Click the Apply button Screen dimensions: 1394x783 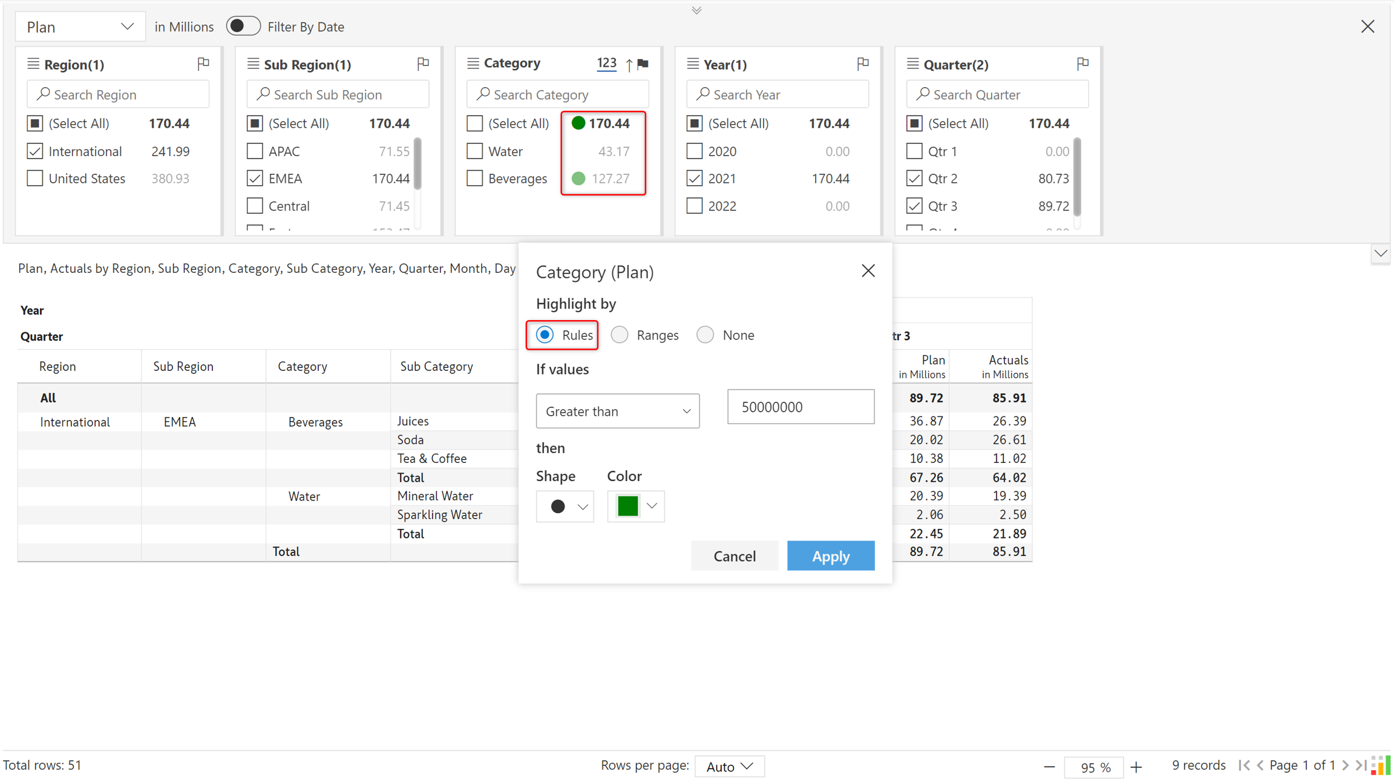click(x=830, y=555)
